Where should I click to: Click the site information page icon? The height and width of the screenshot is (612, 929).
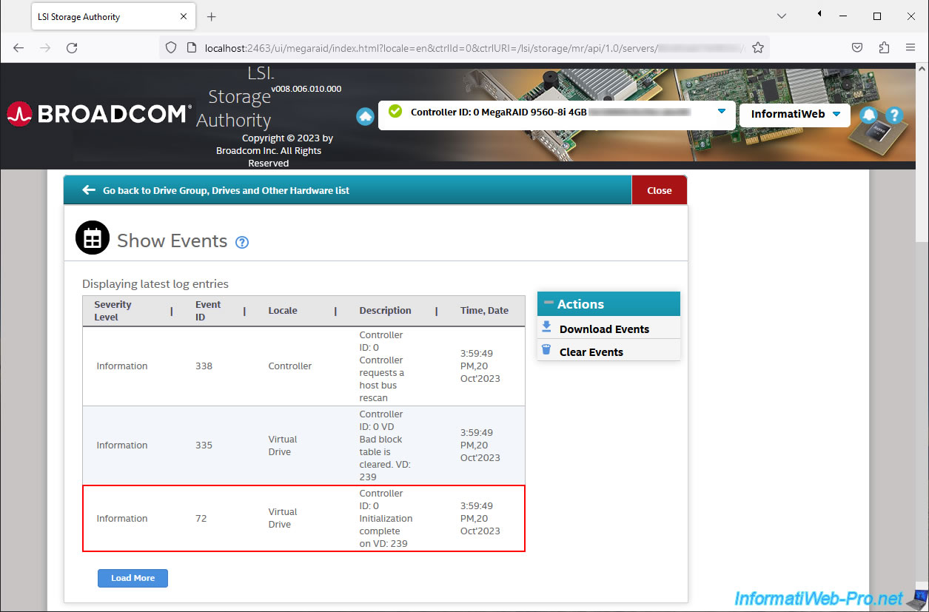point(191,47)
